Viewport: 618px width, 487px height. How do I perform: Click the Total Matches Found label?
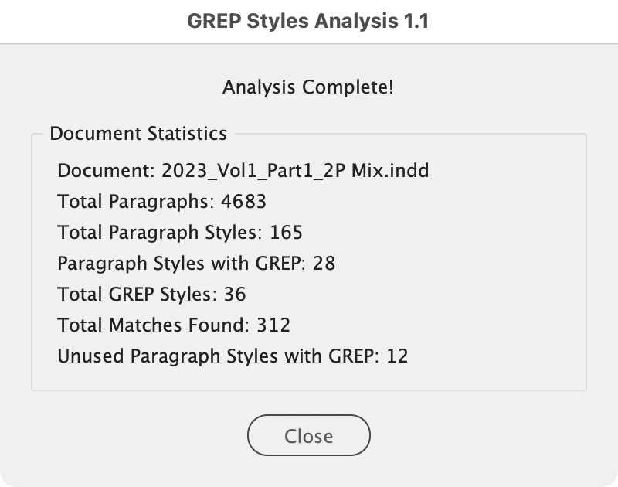(x=152, y=325)
